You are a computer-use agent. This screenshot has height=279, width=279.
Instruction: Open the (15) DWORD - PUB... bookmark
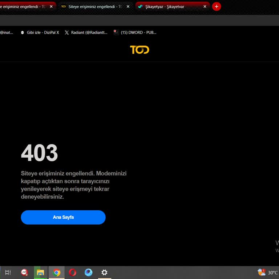(135, 33)
